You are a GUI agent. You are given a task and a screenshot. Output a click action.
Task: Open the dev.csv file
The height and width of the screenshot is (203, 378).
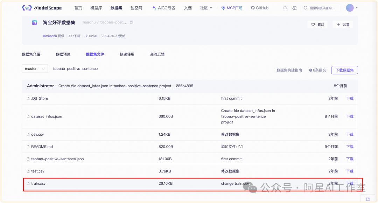37,134
